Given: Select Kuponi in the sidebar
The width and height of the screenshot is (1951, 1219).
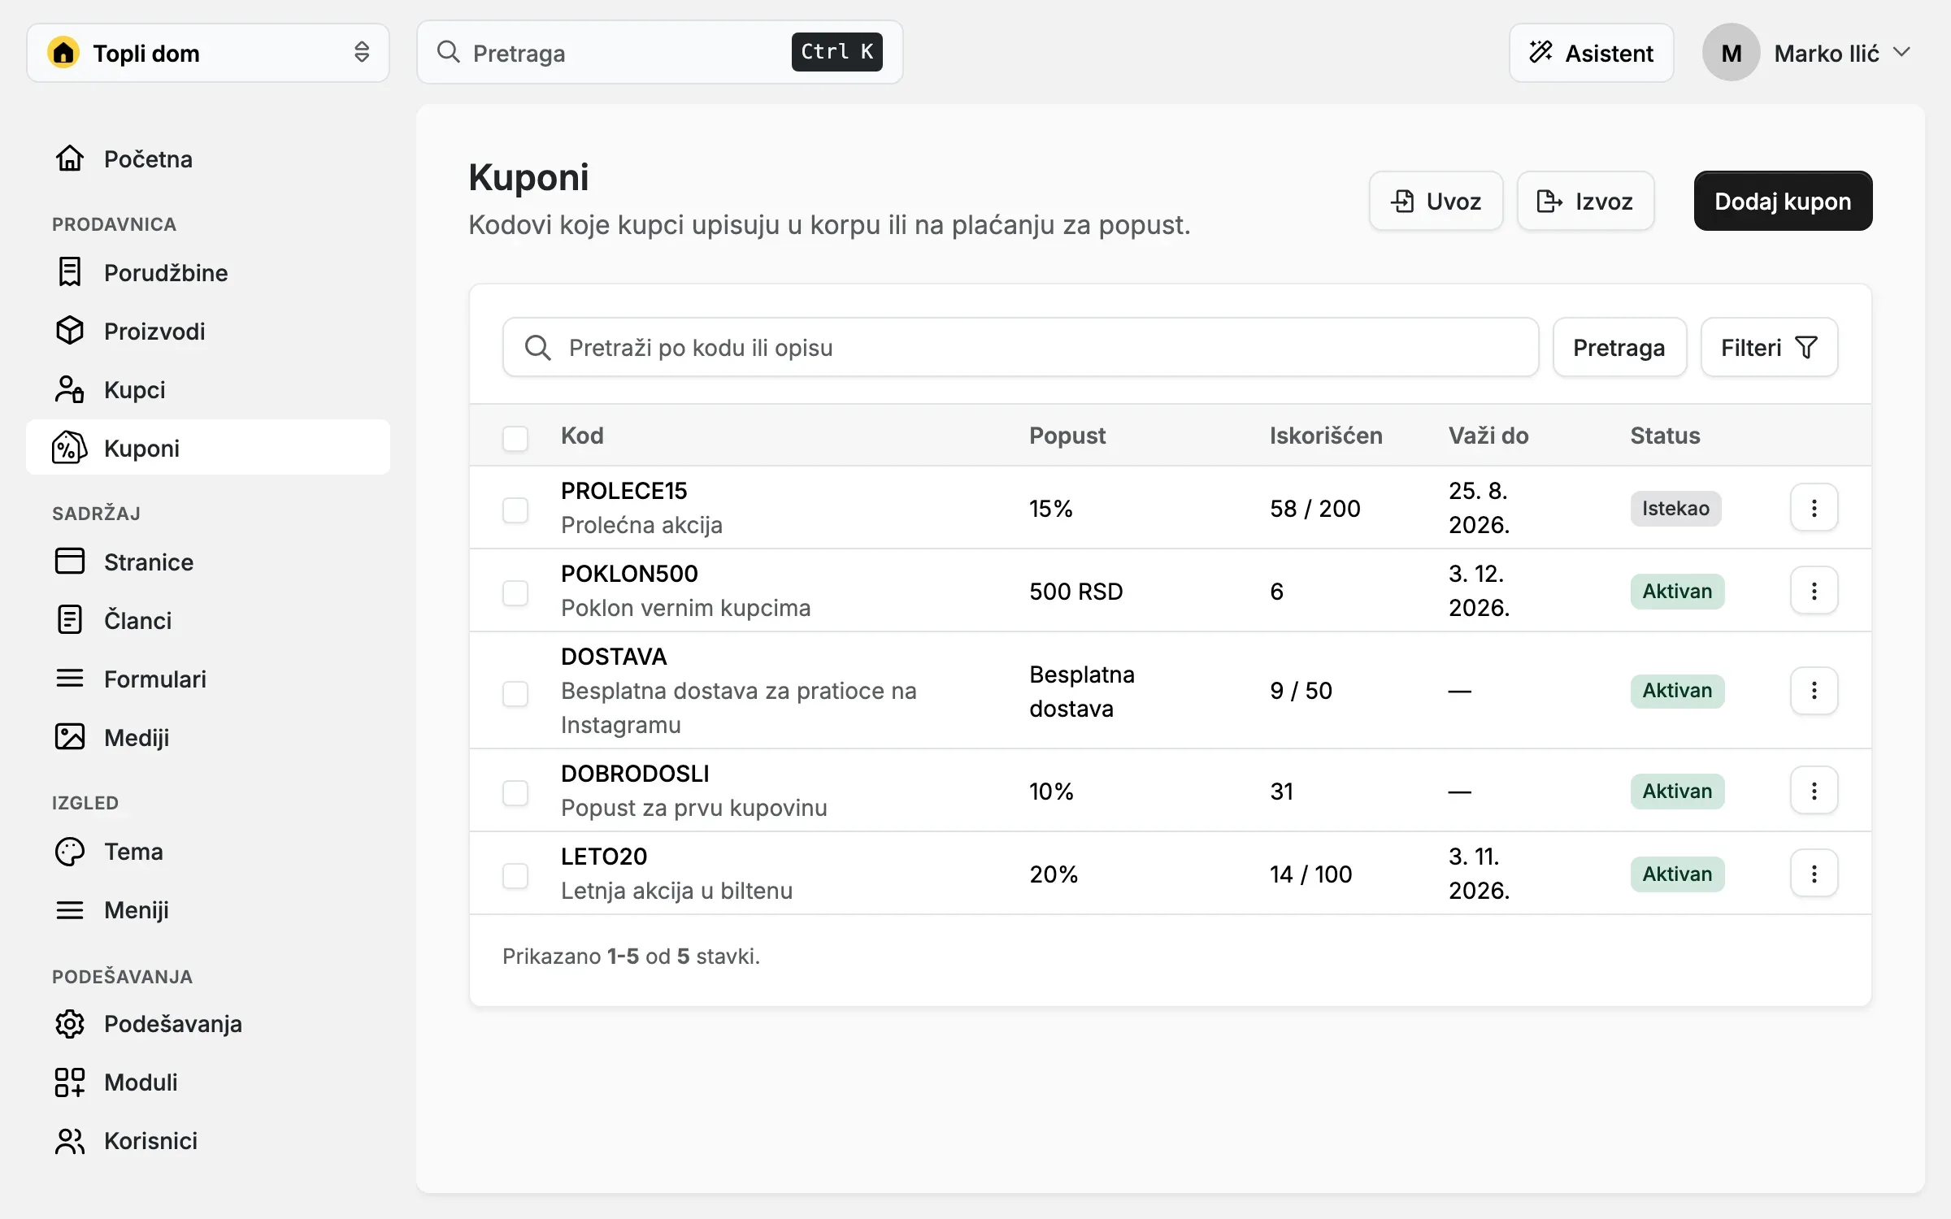Looking at the screenshot, I should click(x=207, y=448).
